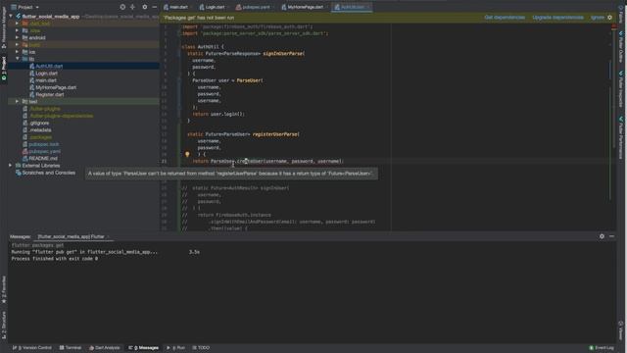
Task: Click Ignore link in notification bar
Action: pos(598,18)
